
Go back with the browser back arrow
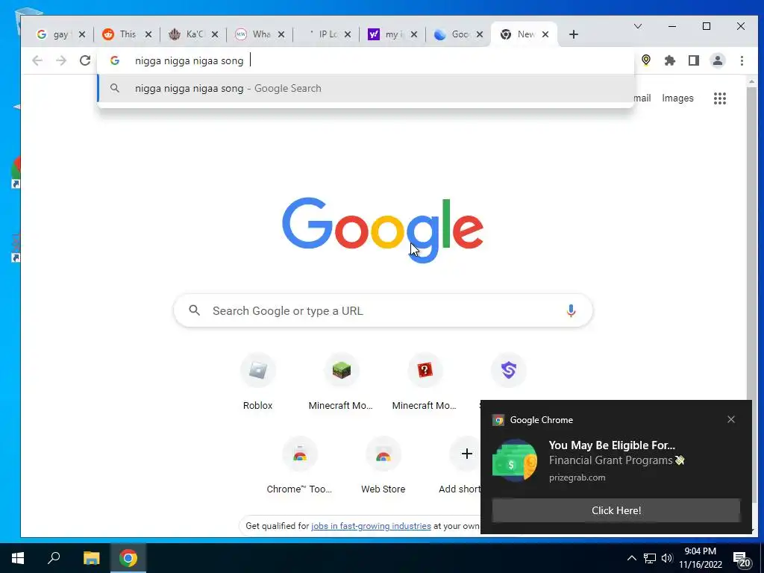(x=37, y=60)
